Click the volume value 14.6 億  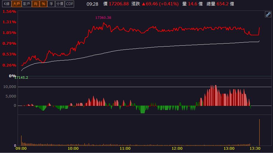tap(195, 4)
